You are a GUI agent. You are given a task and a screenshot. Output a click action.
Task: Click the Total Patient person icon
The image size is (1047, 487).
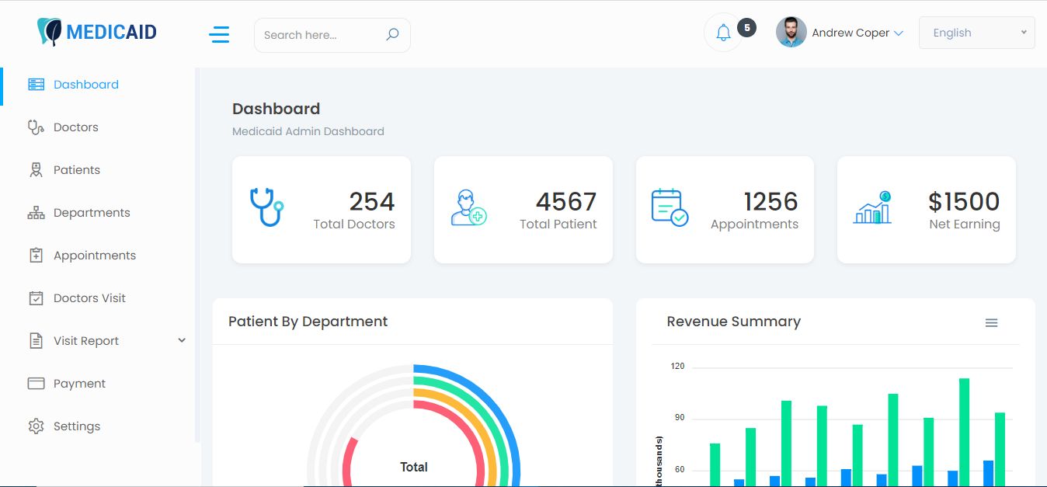[468, 207]
